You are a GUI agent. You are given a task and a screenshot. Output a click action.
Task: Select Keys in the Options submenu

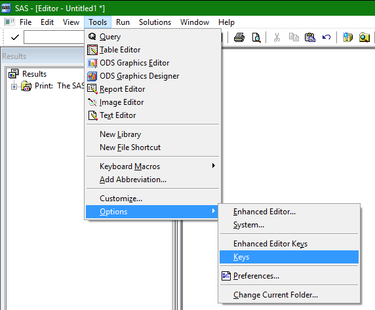[289, 257]
